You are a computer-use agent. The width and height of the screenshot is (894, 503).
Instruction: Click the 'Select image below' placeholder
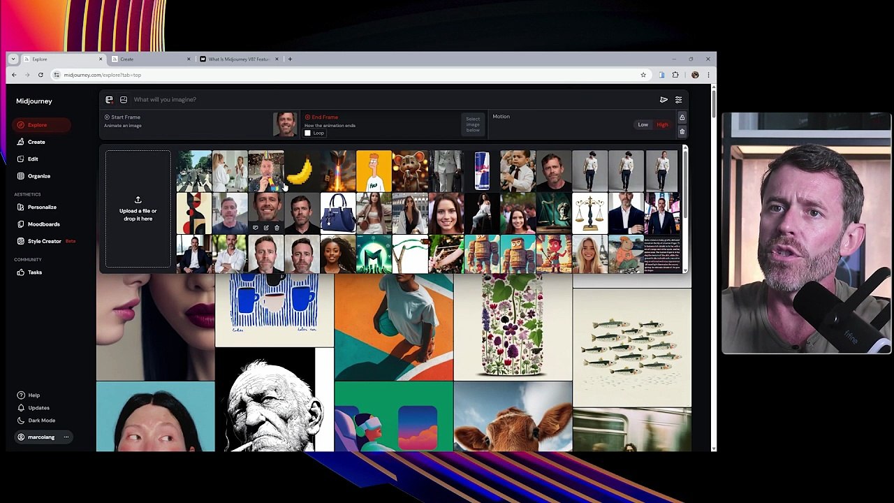pyautogui.click(x=473, y=124)
